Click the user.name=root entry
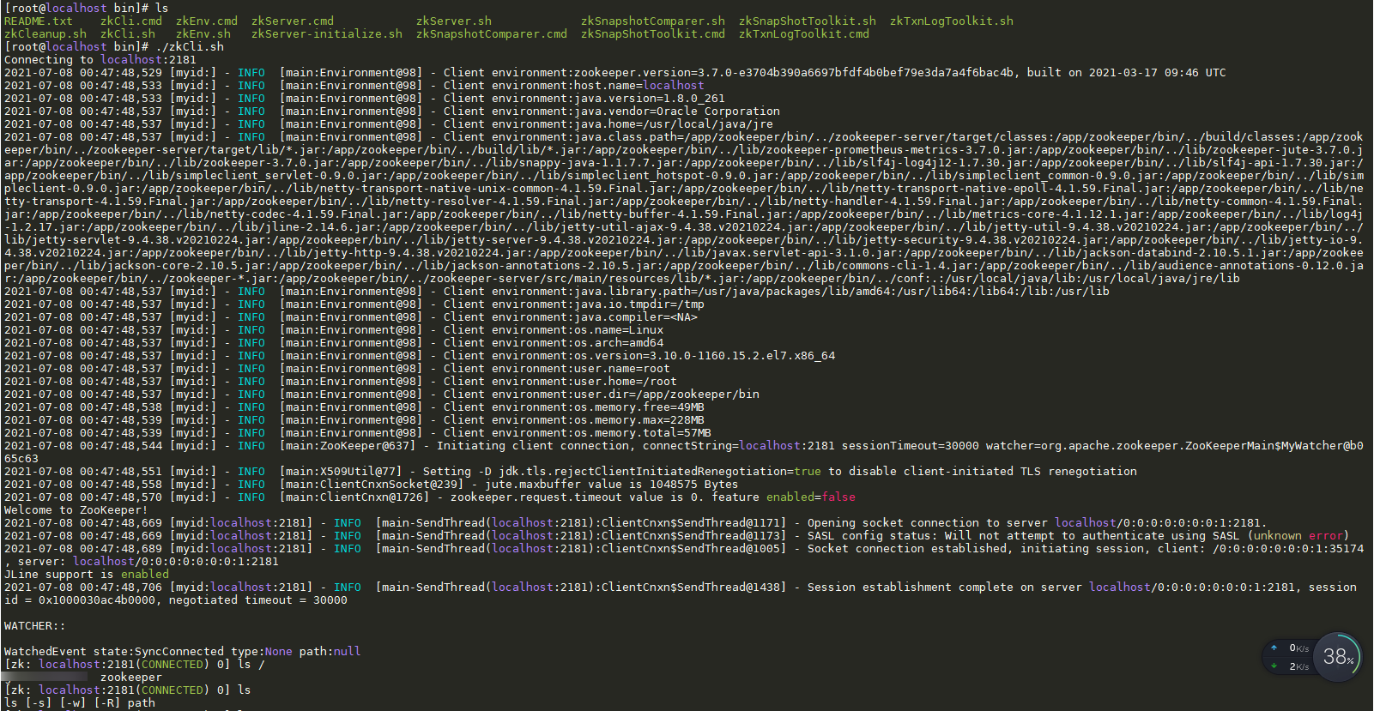Viewport: 1374px width, 711px height. [622, 368]
